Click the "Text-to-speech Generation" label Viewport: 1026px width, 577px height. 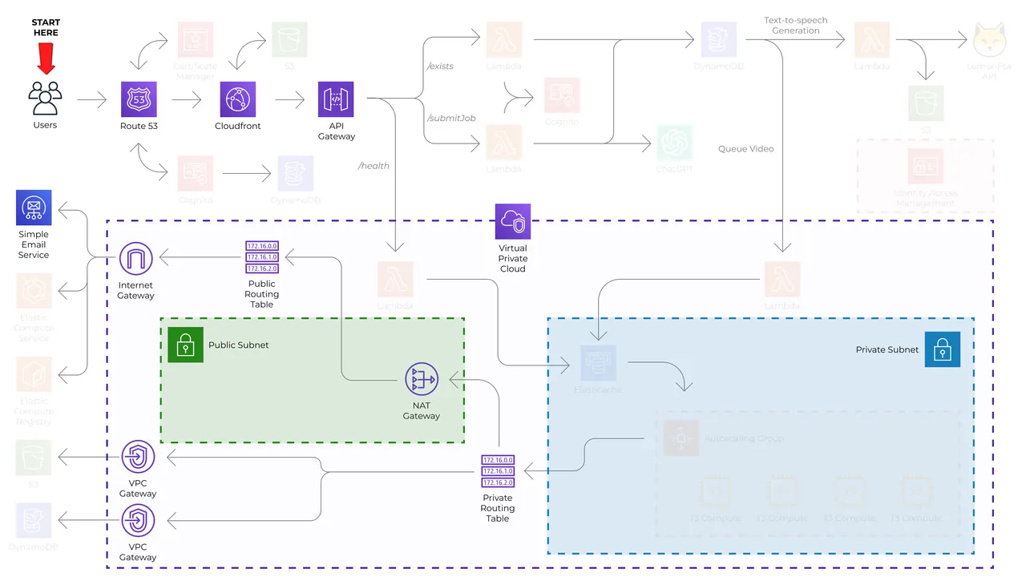pos(796,26)
